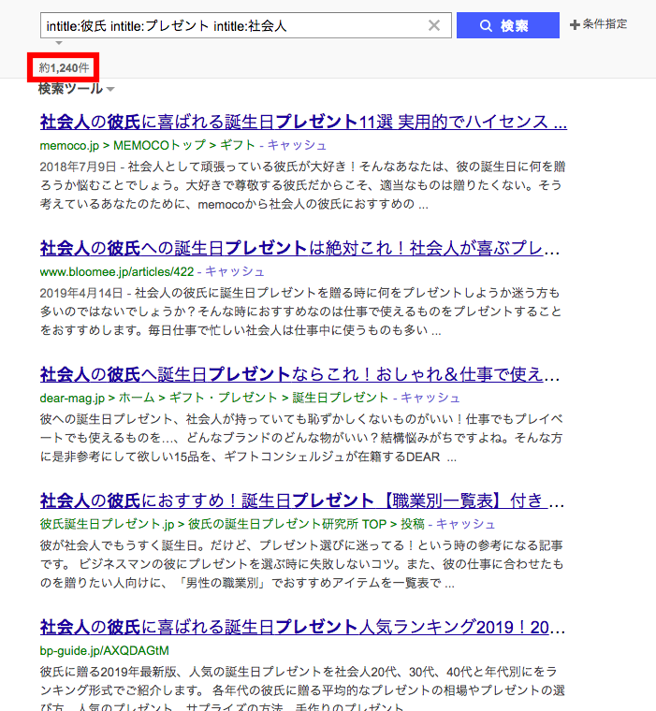Expand the small arrow below the search box
656x711 pixels.
[x=59, y=43]
